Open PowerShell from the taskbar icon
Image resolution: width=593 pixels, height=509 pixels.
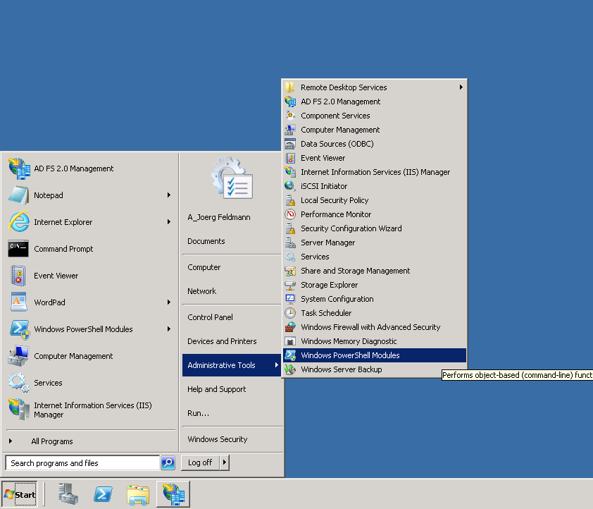click(104, 493)
